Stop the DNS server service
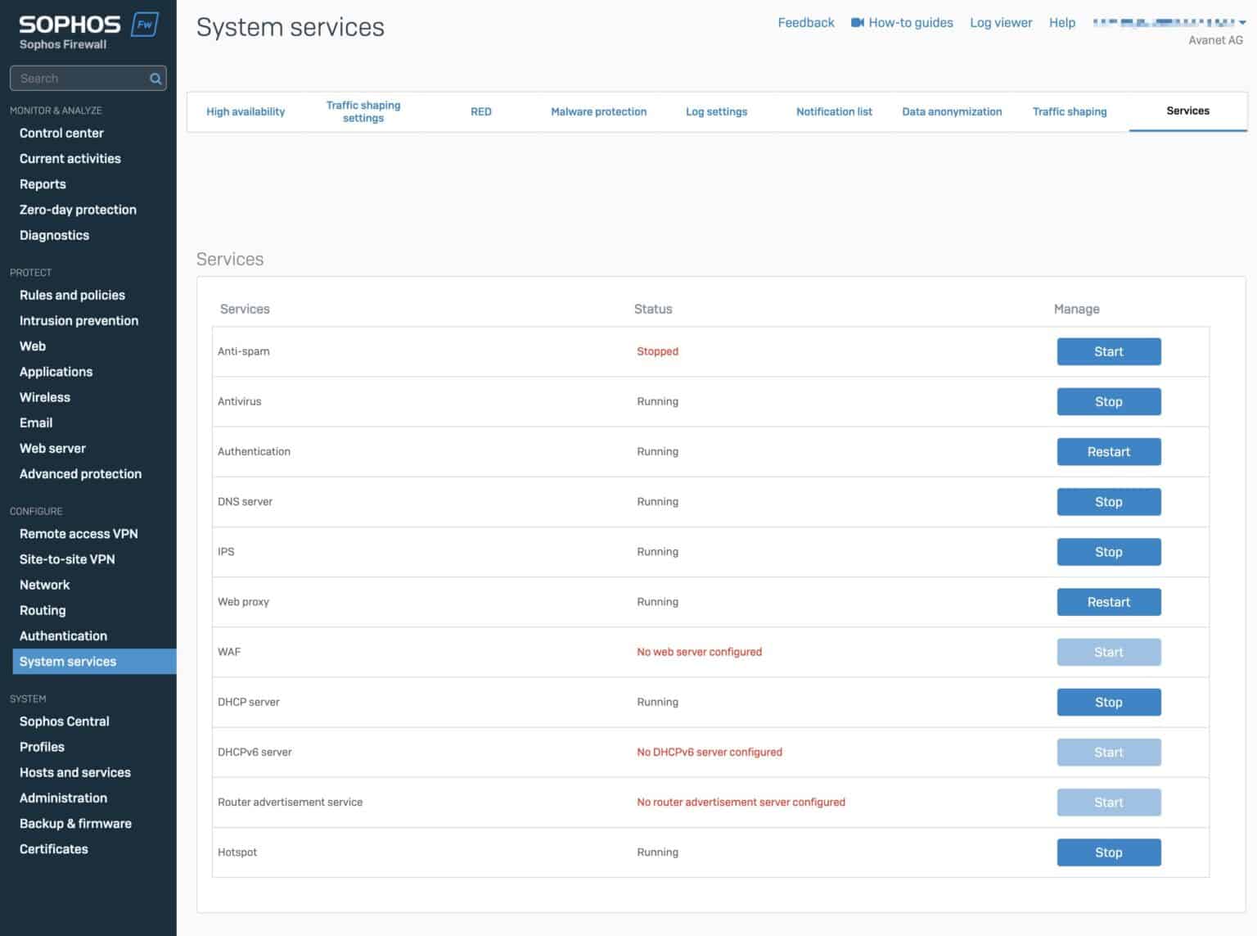 [1109, 501]
